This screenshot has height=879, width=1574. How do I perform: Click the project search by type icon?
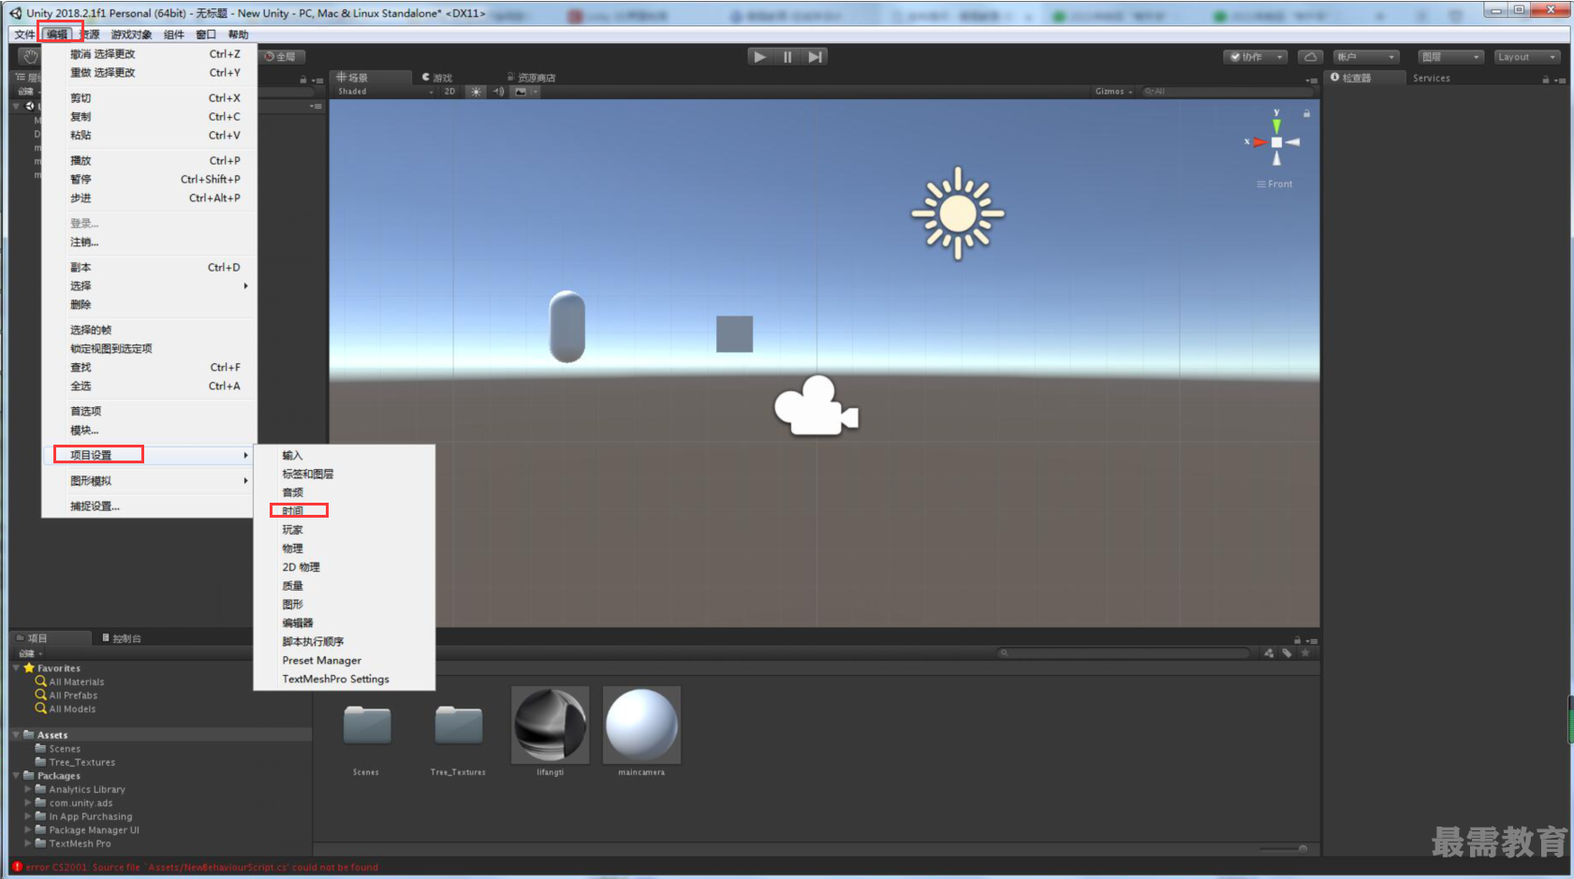tap(1269, 653)
